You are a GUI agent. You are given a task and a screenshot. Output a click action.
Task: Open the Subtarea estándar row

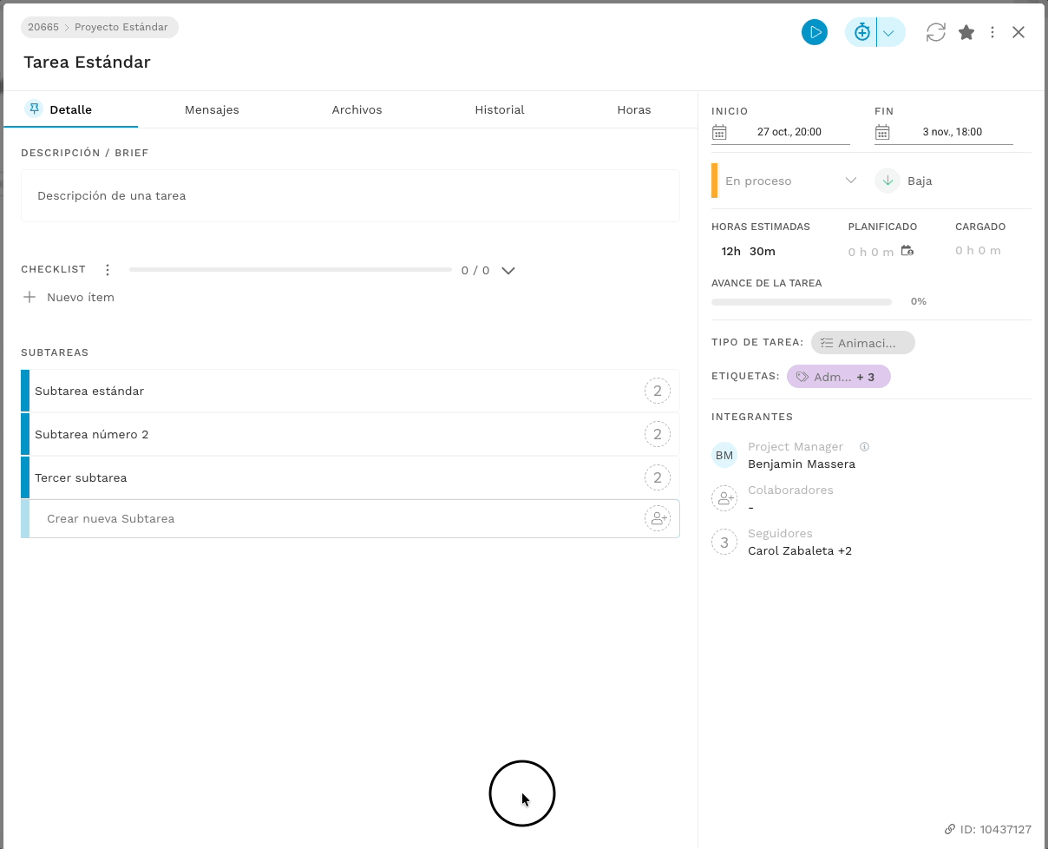350,391
